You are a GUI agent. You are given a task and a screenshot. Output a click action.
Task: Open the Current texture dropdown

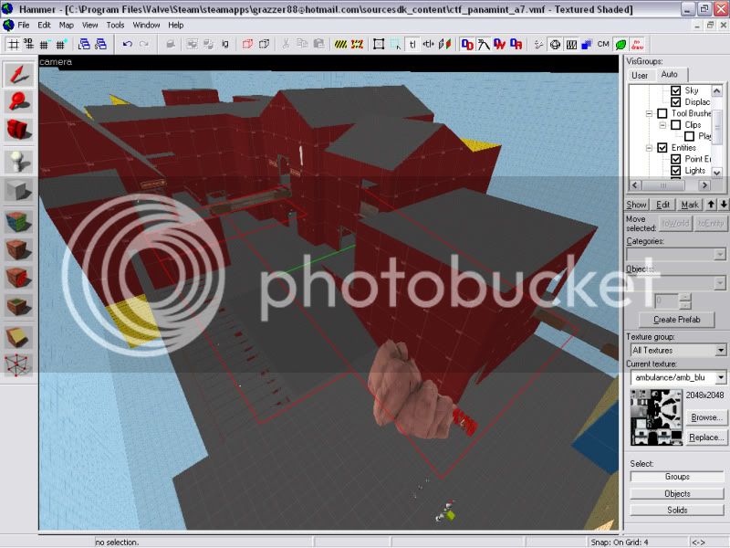pos(678,377)
